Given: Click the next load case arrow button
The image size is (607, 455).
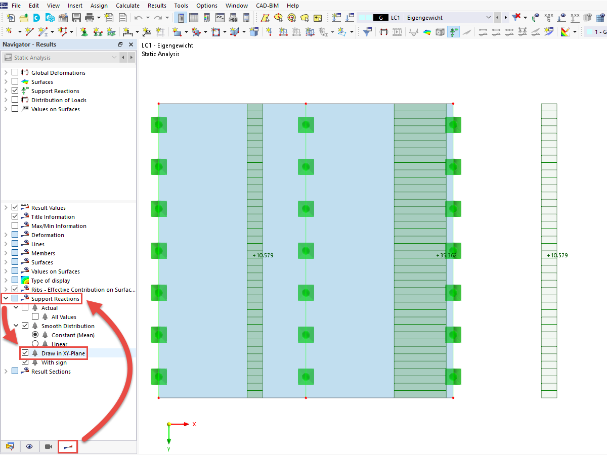Looking at the screenshot, I should [x=506, y=17].
